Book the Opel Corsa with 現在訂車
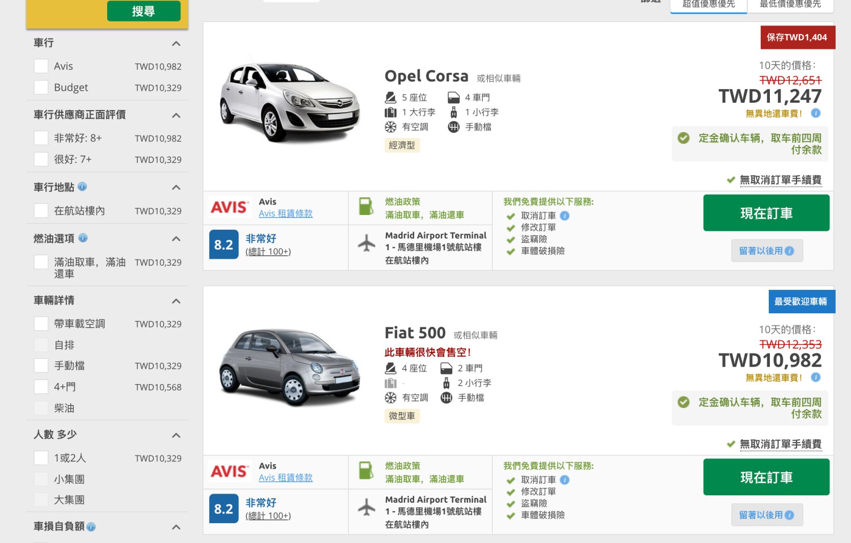 (766, 213)
